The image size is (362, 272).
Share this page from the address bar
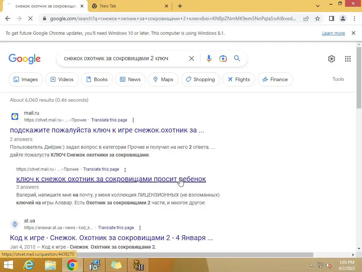pos(306,18)
